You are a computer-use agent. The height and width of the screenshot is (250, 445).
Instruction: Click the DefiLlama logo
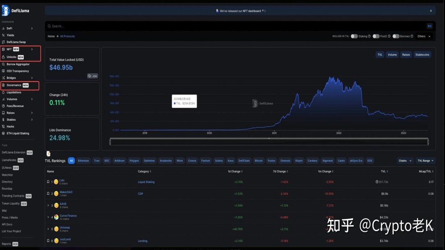(x=15, y=10)
